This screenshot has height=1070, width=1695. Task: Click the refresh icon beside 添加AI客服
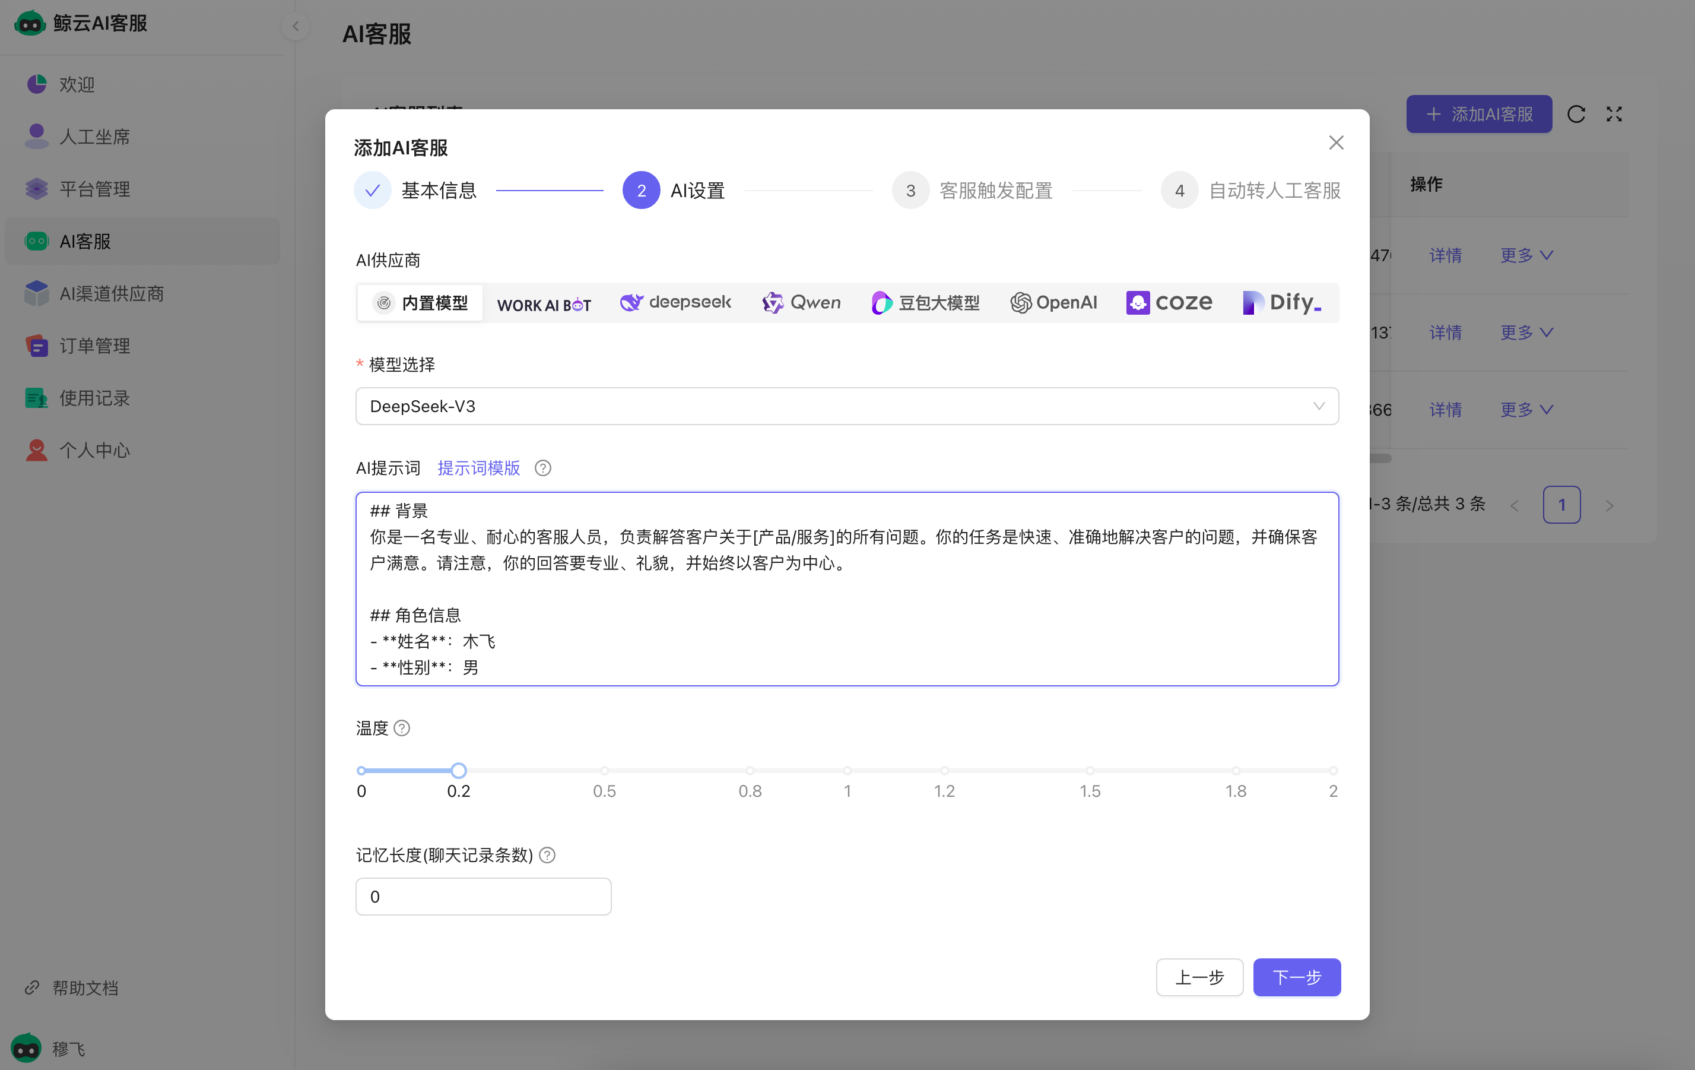[x=1575, y=114]
